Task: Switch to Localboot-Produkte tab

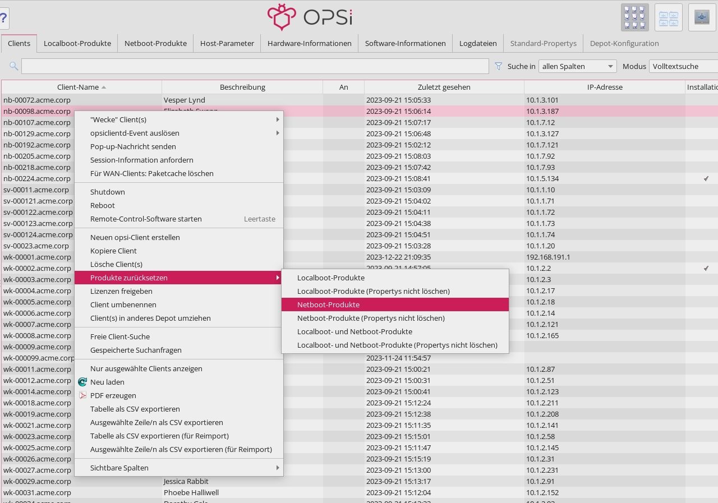Action: tap(77, 43)
